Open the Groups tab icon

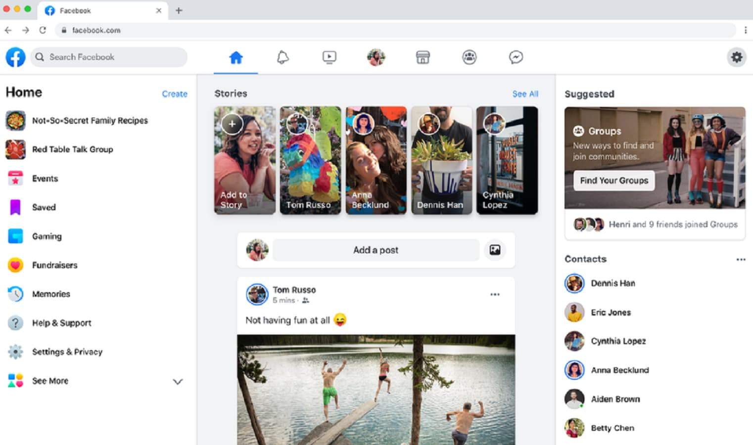click(x=469, y=57)
